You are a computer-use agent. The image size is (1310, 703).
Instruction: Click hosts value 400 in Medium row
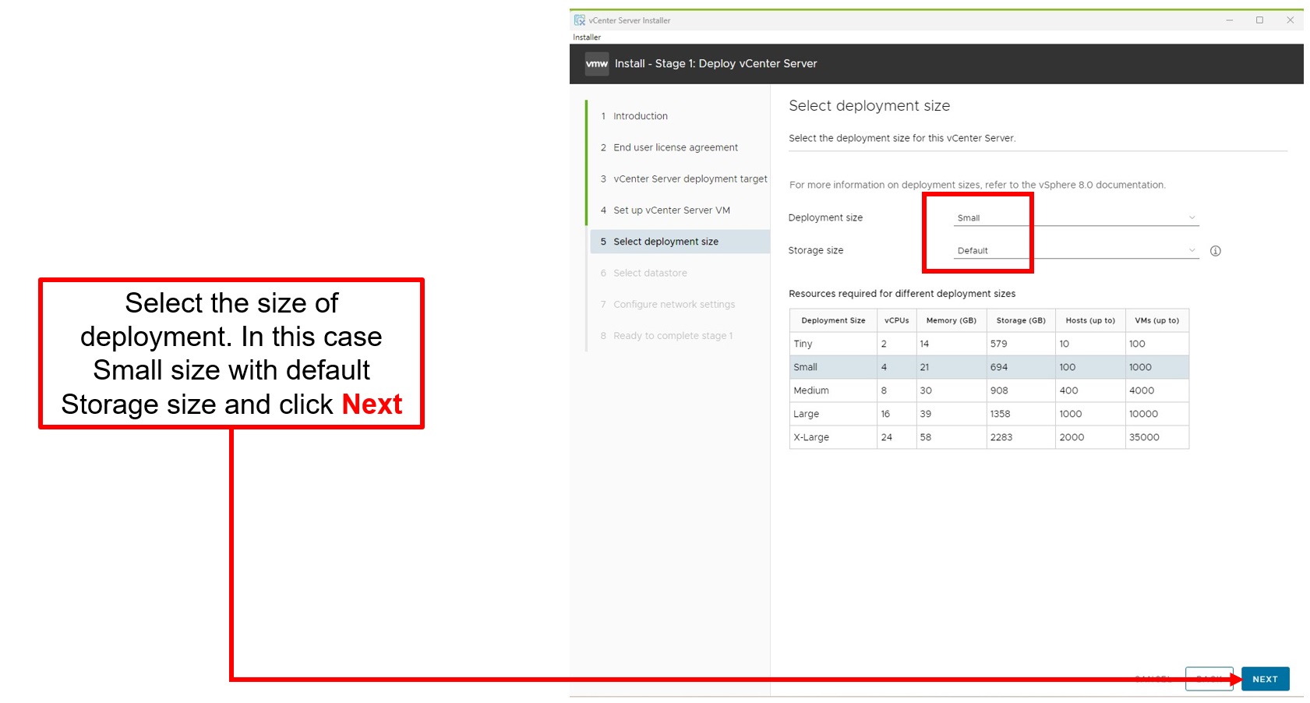(1090, 390)
